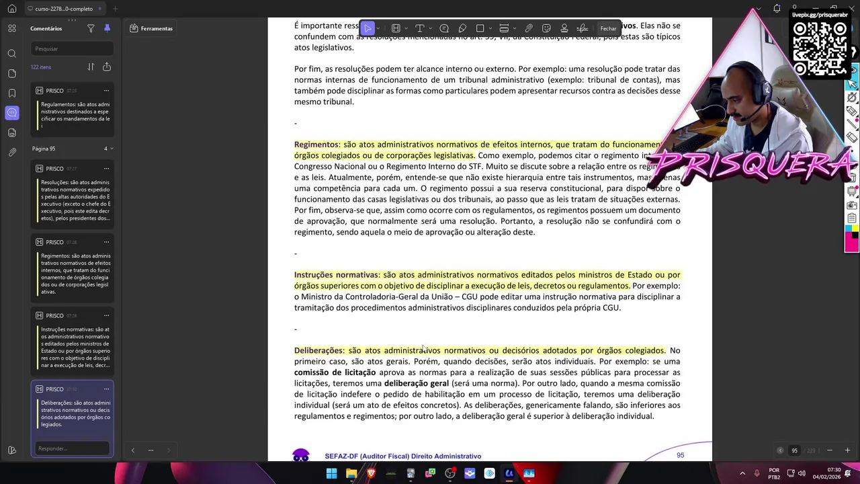Screen dimensions: 860x484
Task: Export comments with the share icon
Action: pos(107,67)
